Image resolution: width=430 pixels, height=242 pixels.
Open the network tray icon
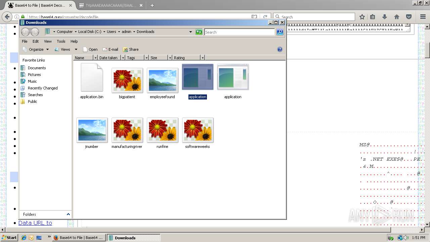pos(400,238)
